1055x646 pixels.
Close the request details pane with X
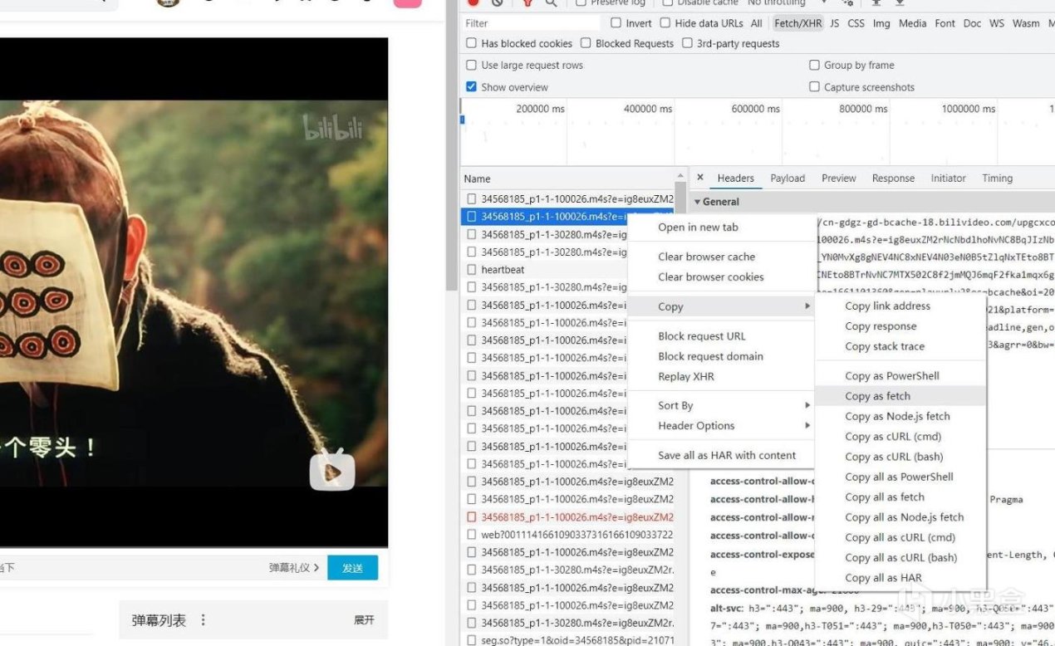tap(700, 178)
